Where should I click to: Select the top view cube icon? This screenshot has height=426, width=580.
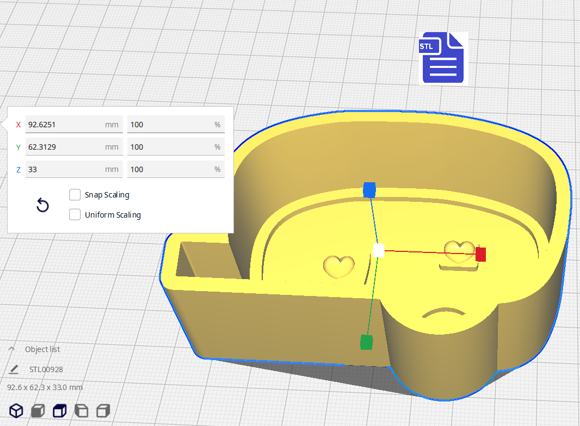59,411
